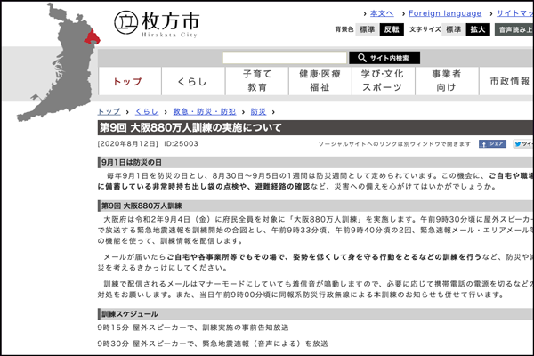This screenshot has width=534, height=356.
Task: Click the 救急・防災・防犯 breadcrumb link
Action: [x=205, y=112]
